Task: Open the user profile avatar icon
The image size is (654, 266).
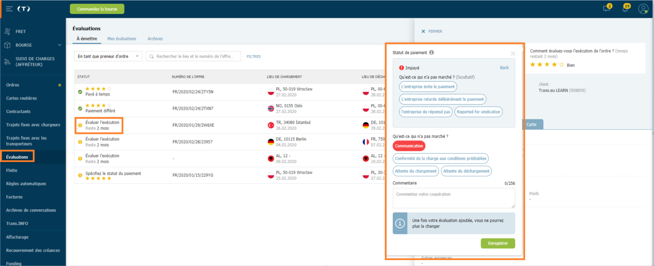Action: pyautogui.click(x=643, y=9)
